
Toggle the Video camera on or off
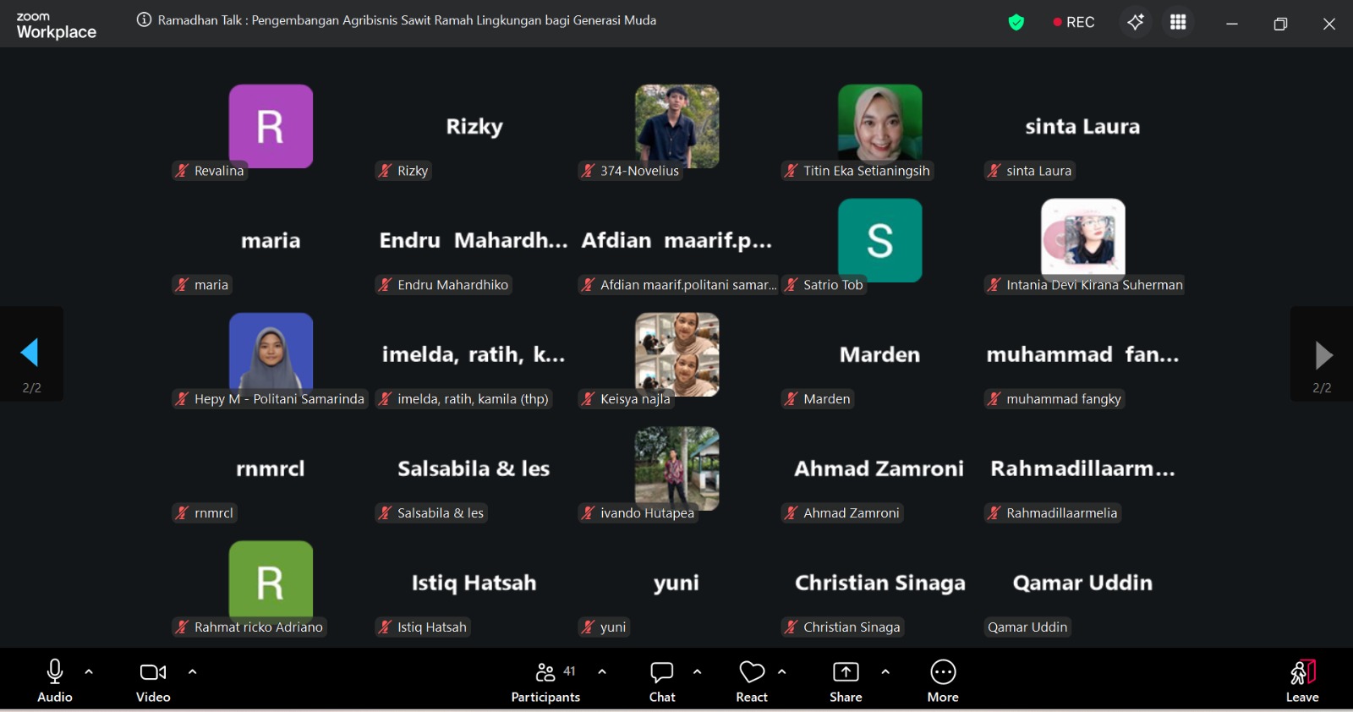pos(153,681)
